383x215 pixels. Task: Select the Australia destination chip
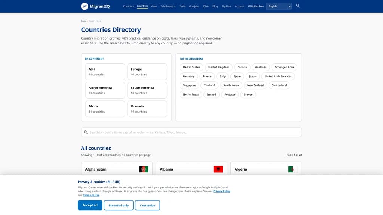tap(261, 67)
